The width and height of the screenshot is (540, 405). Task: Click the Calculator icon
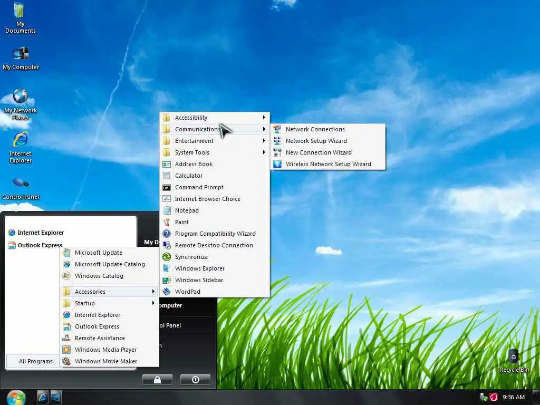[x=166, y=176]
